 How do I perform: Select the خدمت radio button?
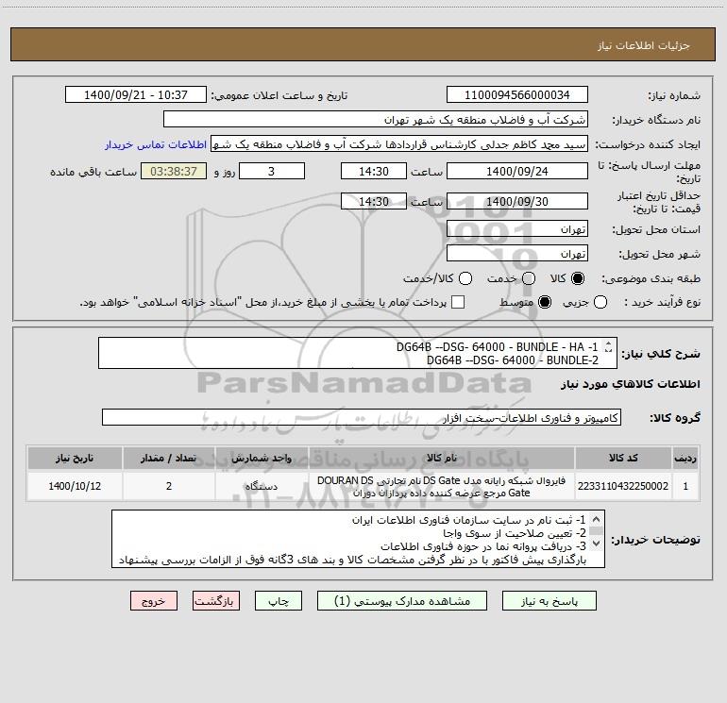tap(529, 278)
